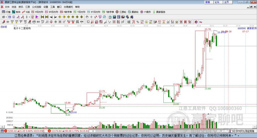Click the 客服 customer service button
The image size is (257, 138).
tap(209, 2)
